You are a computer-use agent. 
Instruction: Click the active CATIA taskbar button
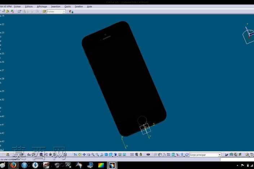click(x=112, y=165)
